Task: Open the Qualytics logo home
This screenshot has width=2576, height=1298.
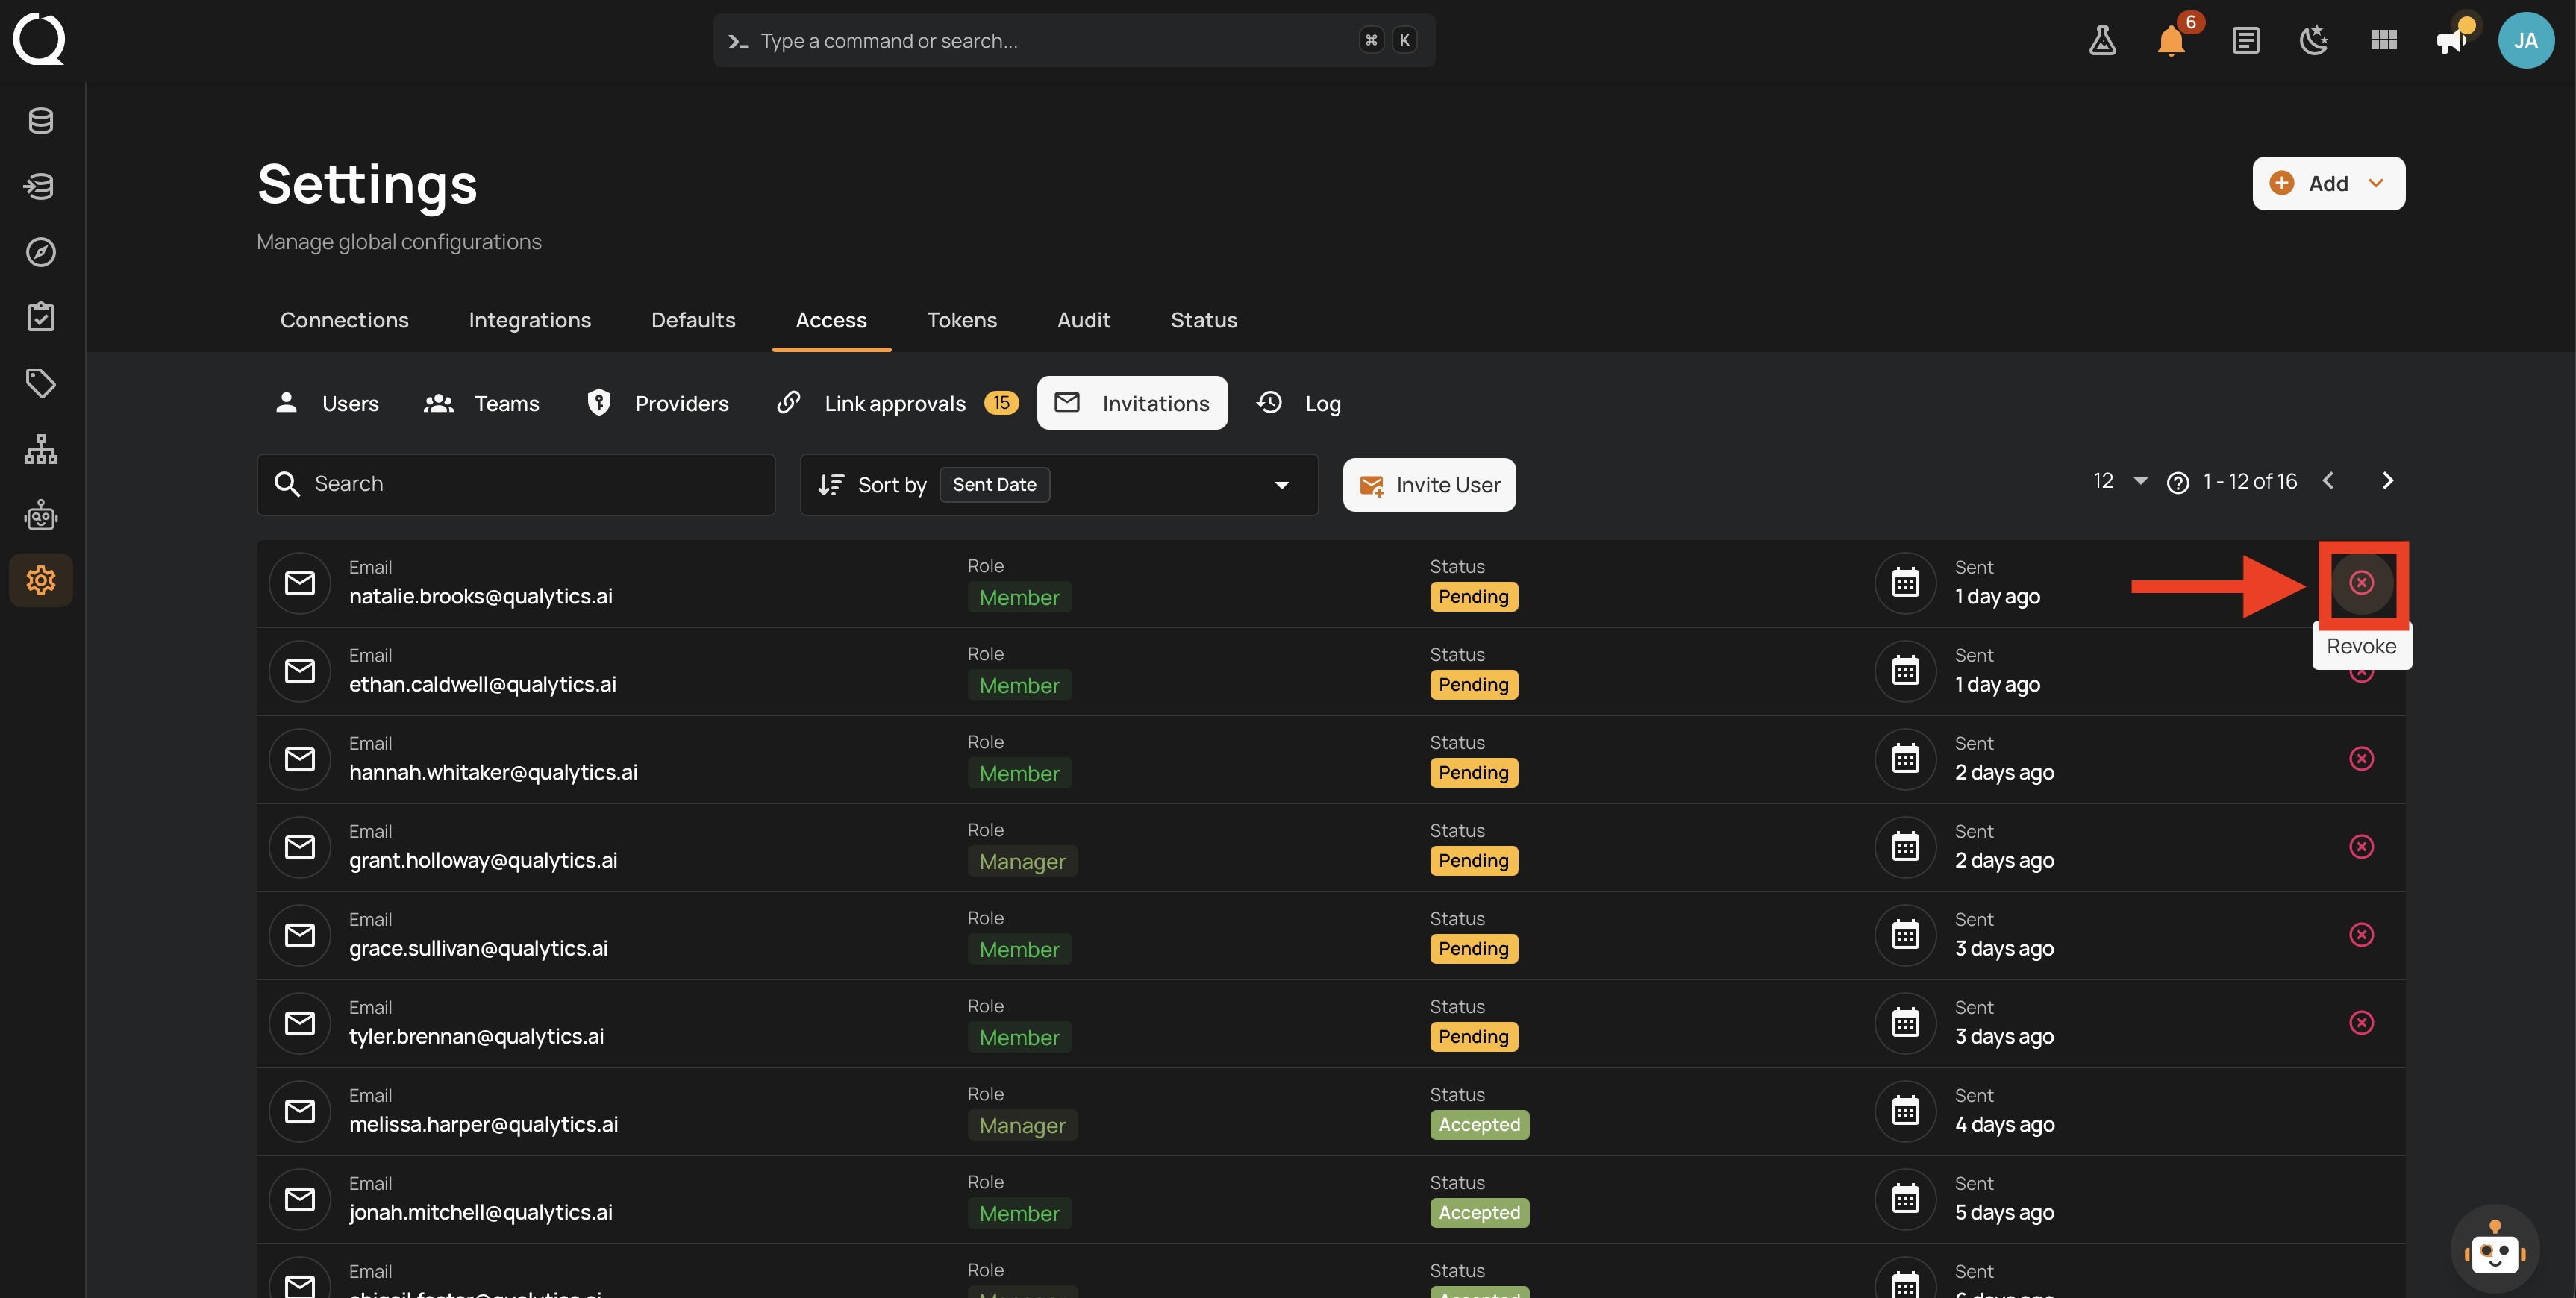Action: 39,39
